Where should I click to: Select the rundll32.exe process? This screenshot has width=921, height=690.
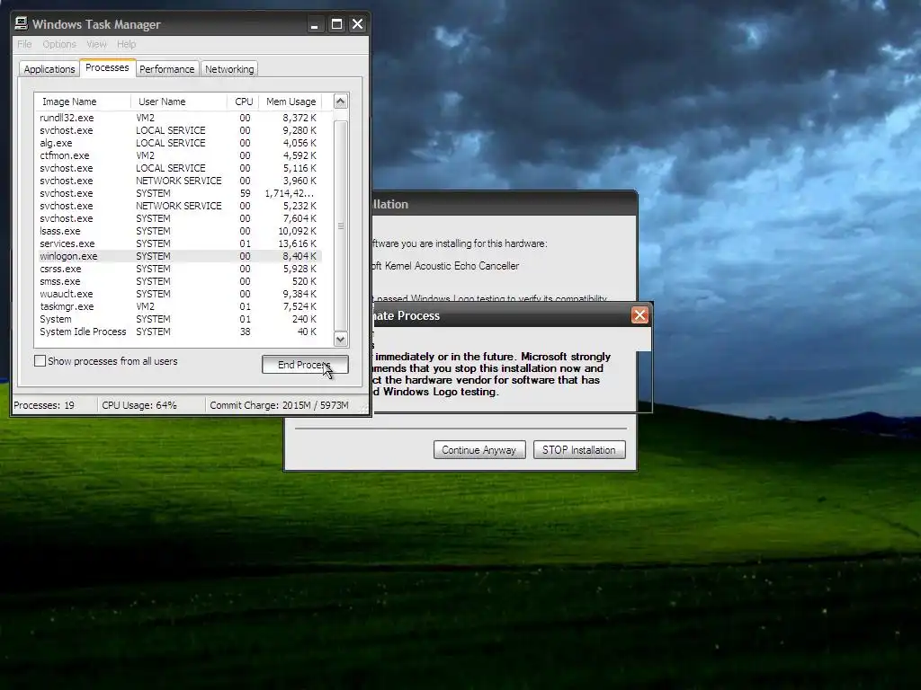tap(179, 118)
